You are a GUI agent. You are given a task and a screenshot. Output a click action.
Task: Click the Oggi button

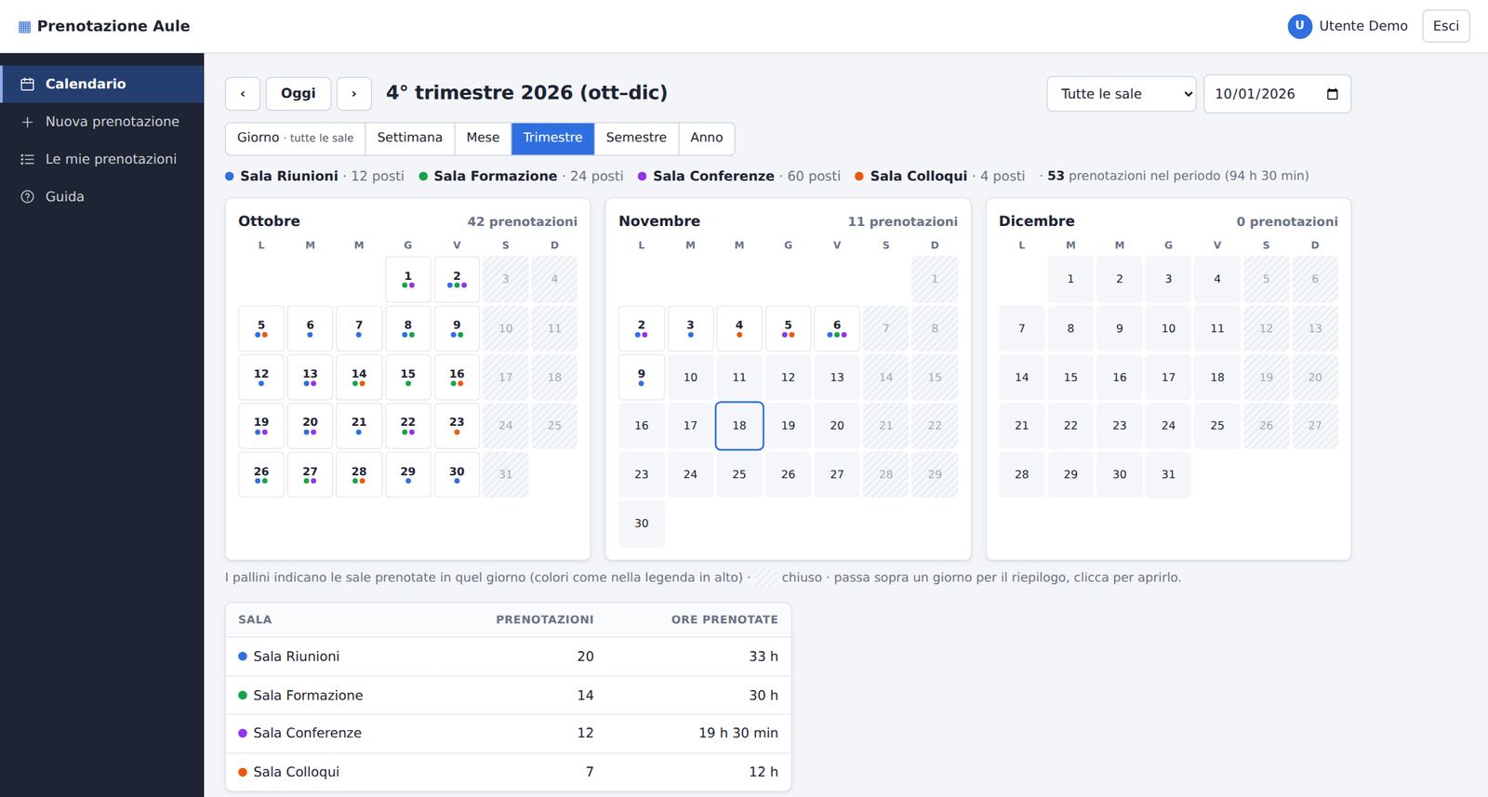tap(299, 93)
